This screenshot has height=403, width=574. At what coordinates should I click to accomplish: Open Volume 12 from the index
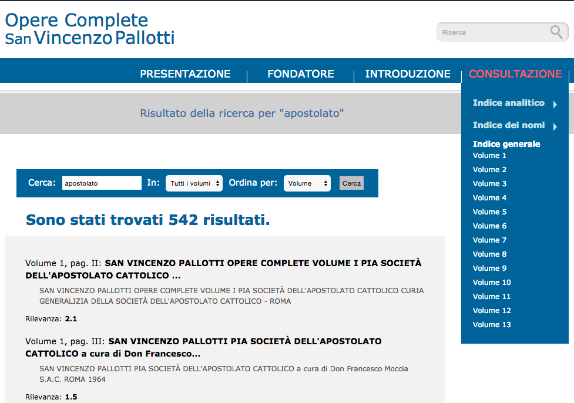(492, 310)
